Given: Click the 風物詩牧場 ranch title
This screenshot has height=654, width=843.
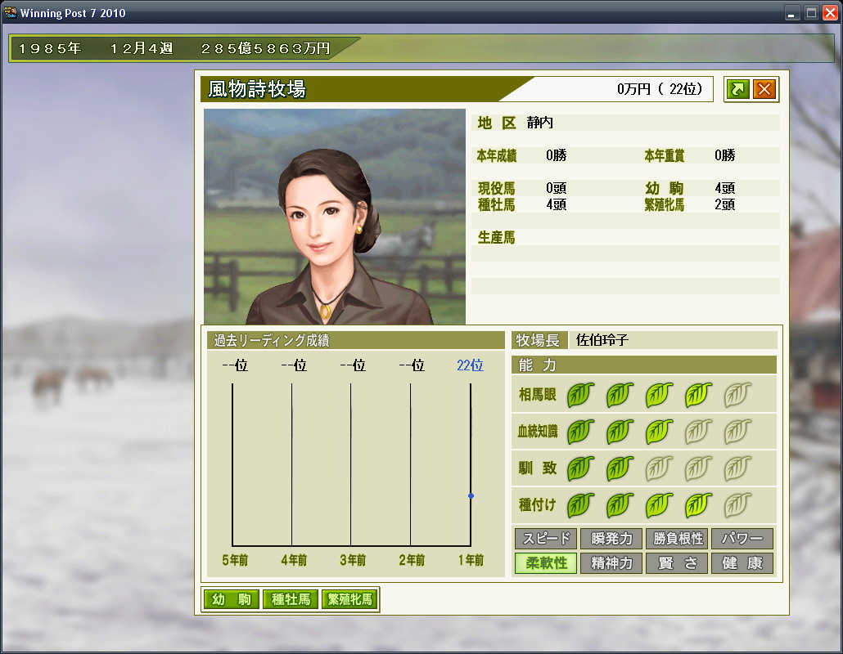Looking at the screenshot, I should (257, 89).
